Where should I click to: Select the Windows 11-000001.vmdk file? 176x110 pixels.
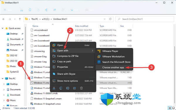[46, 93]
